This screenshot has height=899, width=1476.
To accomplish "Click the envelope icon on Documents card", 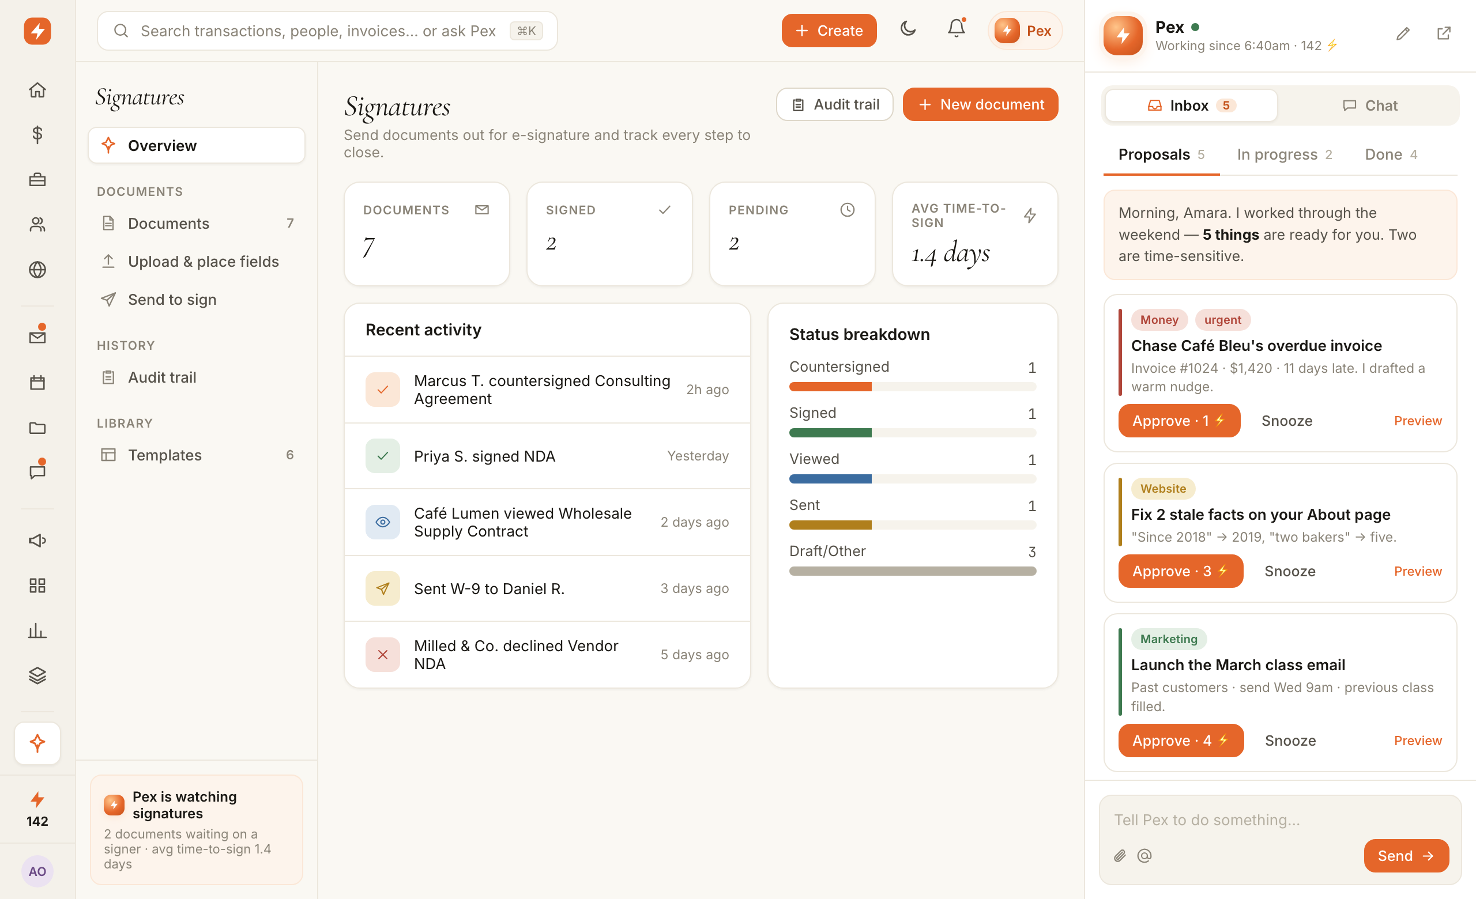I will point(481,210).
